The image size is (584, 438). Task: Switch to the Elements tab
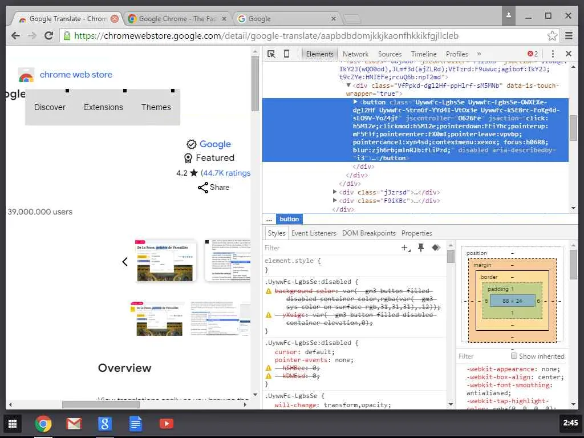tap(319, 54)
